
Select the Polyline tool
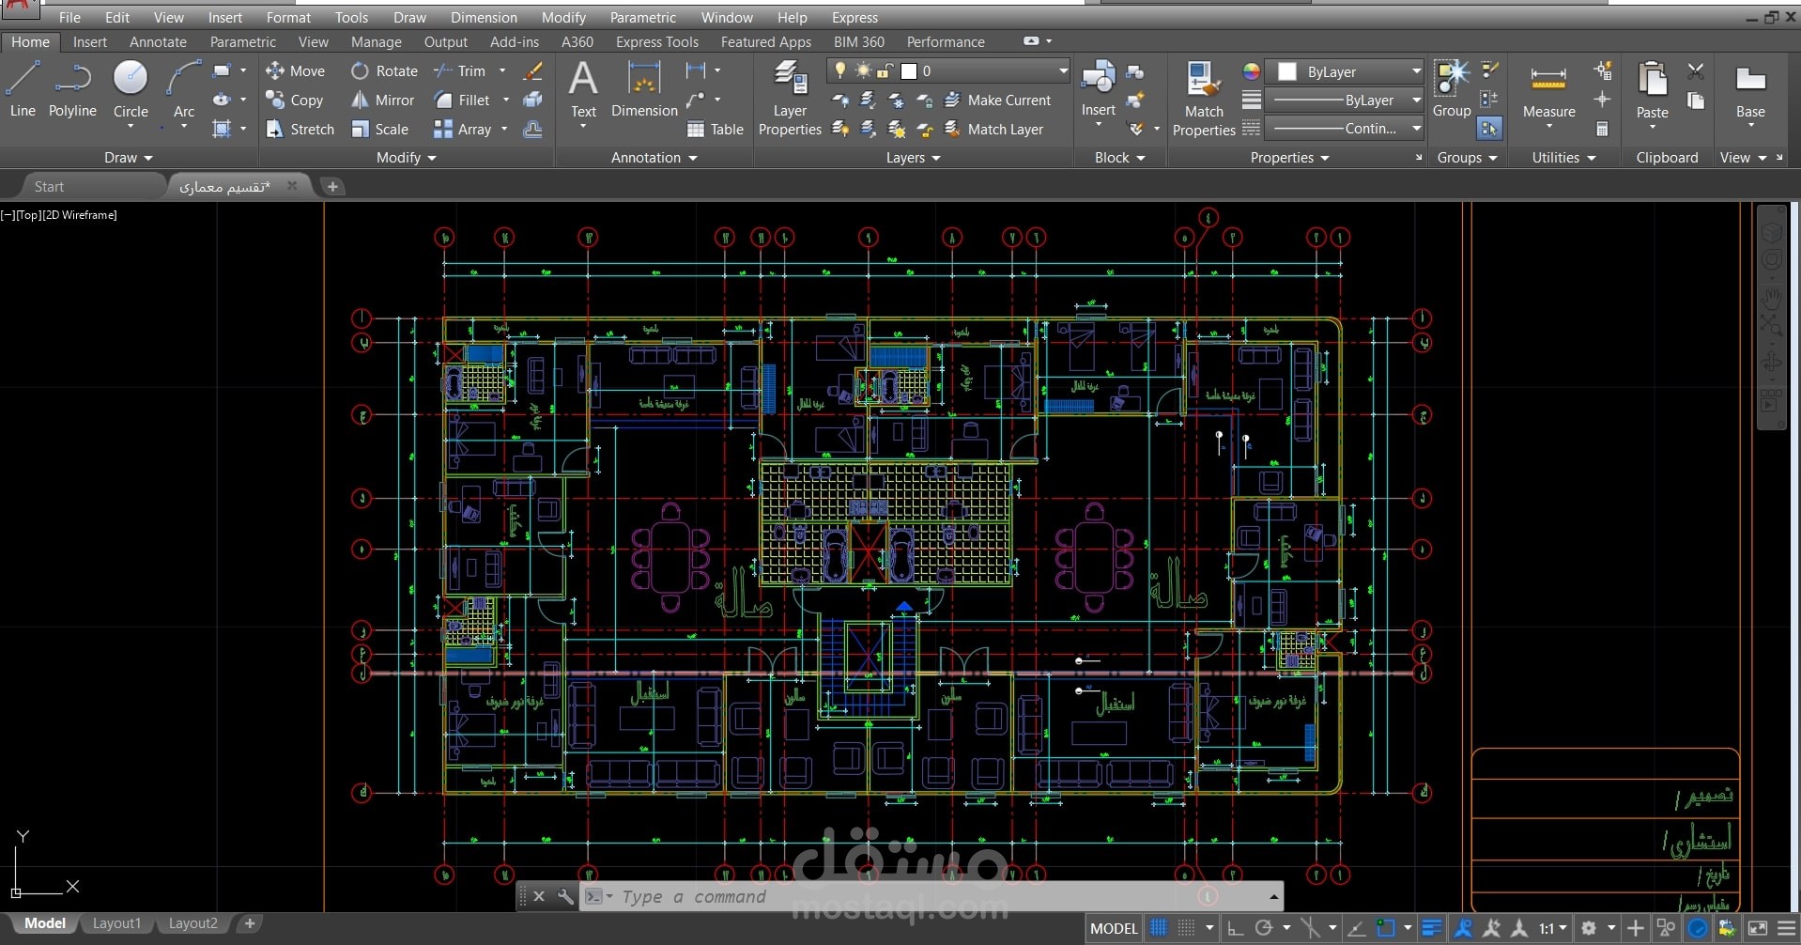coord(72,89)
